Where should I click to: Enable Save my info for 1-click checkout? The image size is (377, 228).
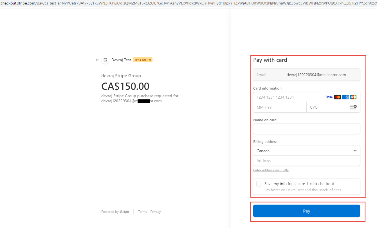pos(259,184)
